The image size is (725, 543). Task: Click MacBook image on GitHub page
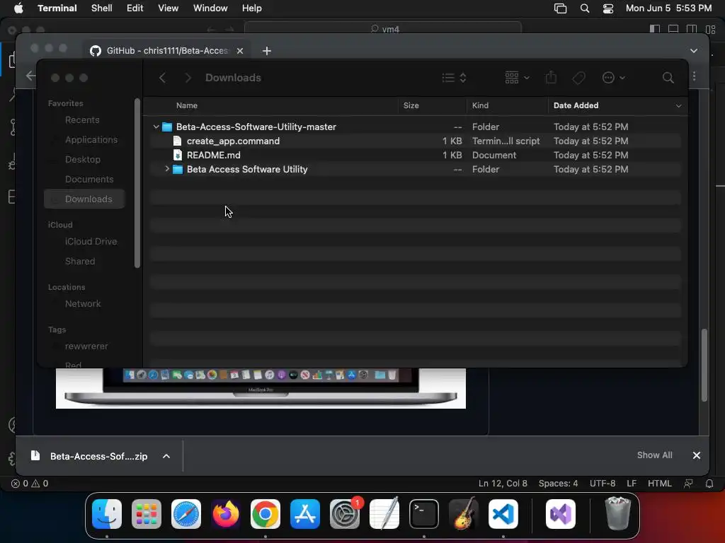coord(261,388)
